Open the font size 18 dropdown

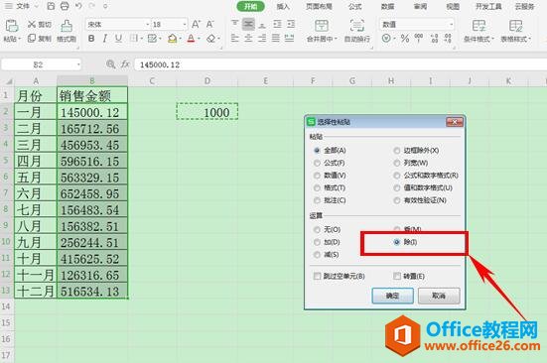pos(185,25)
